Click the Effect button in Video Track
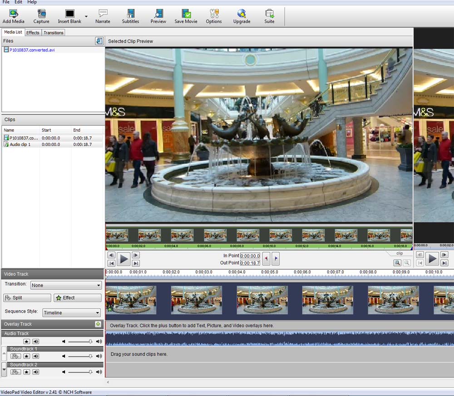454x396 pixels. click(77, 298)
